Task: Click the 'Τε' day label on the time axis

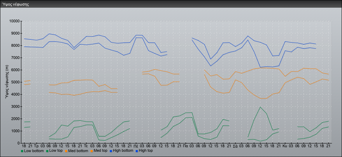Action: 86,146
